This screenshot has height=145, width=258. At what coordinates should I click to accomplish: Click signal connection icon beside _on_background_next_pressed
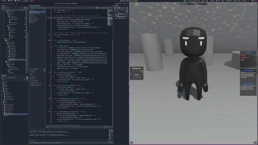pyautogui.click(x=49, y=112)
